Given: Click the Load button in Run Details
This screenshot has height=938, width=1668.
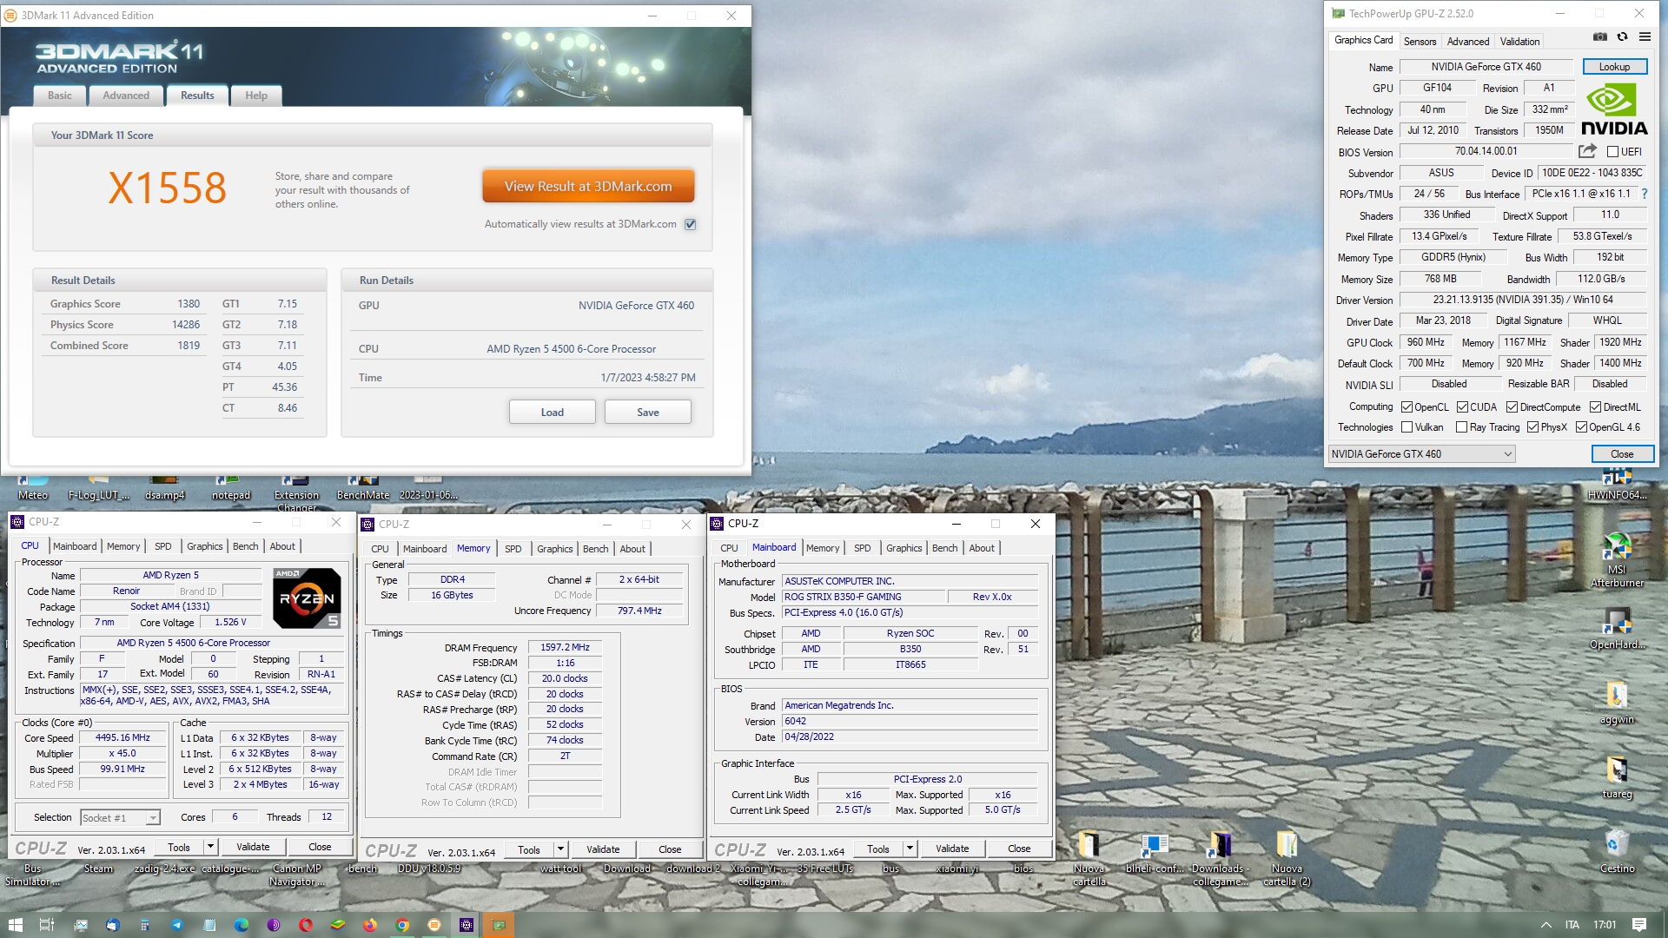Looking at the screenshot, I should click(x=553, y=412).
